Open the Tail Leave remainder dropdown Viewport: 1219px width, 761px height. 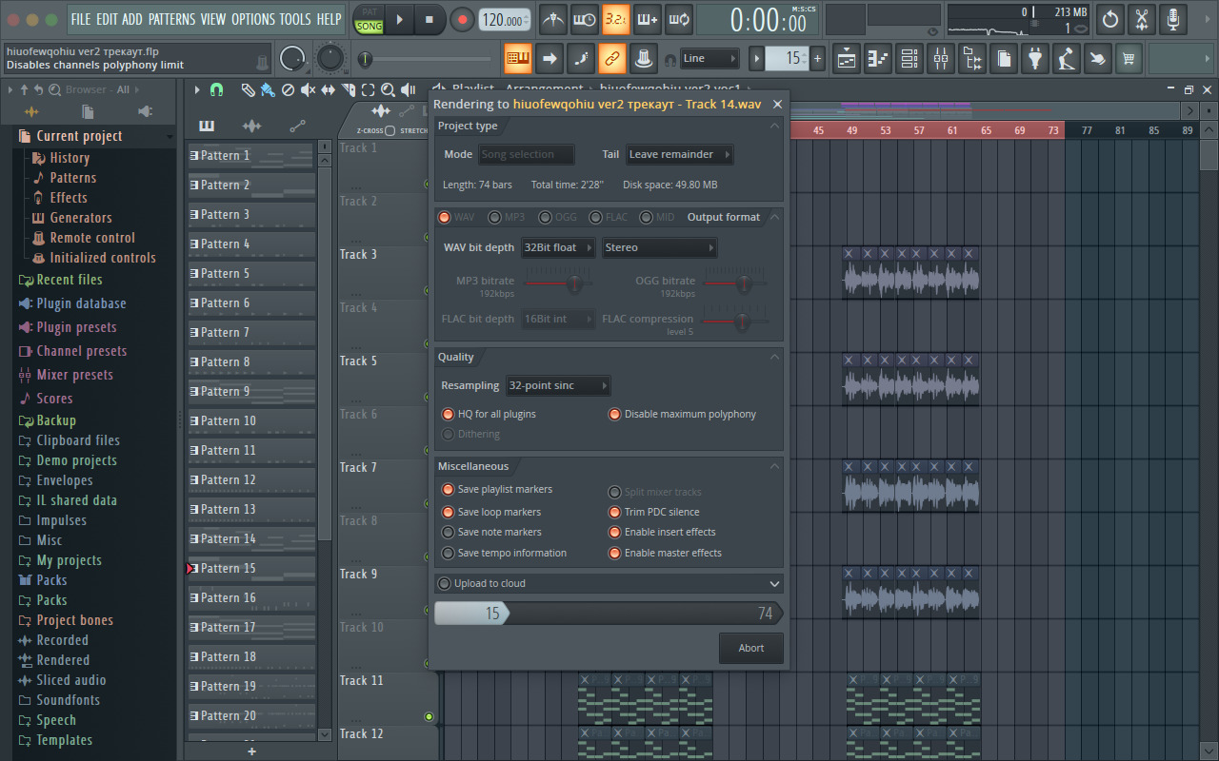[679, 154]
